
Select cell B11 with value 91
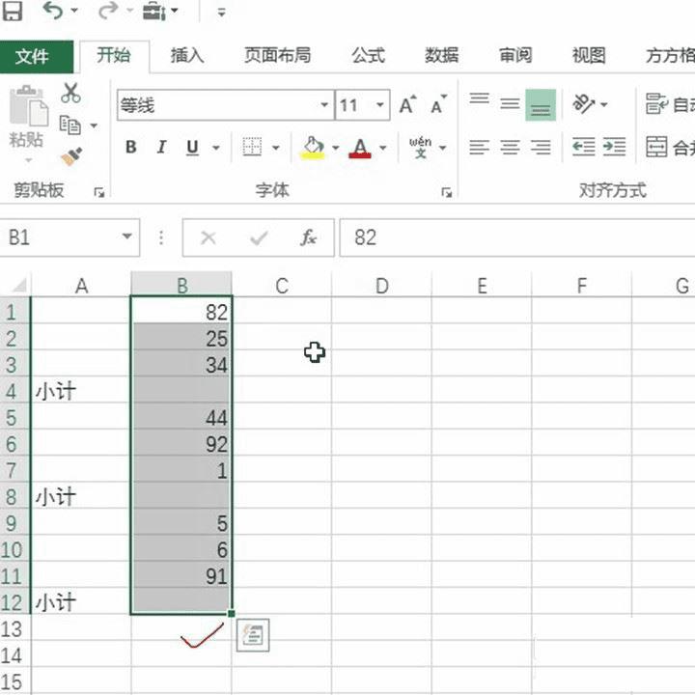pyautogui.click(x=181, y=575)
